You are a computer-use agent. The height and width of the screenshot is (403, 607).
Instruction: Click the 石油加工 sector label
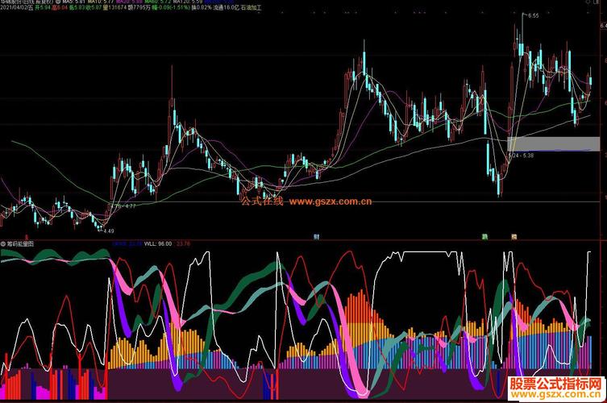pos(251,7)
